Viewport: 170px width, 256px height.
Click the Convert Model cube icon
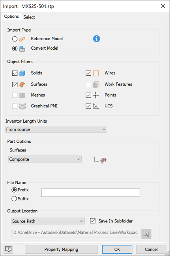(x=22, y=49)
